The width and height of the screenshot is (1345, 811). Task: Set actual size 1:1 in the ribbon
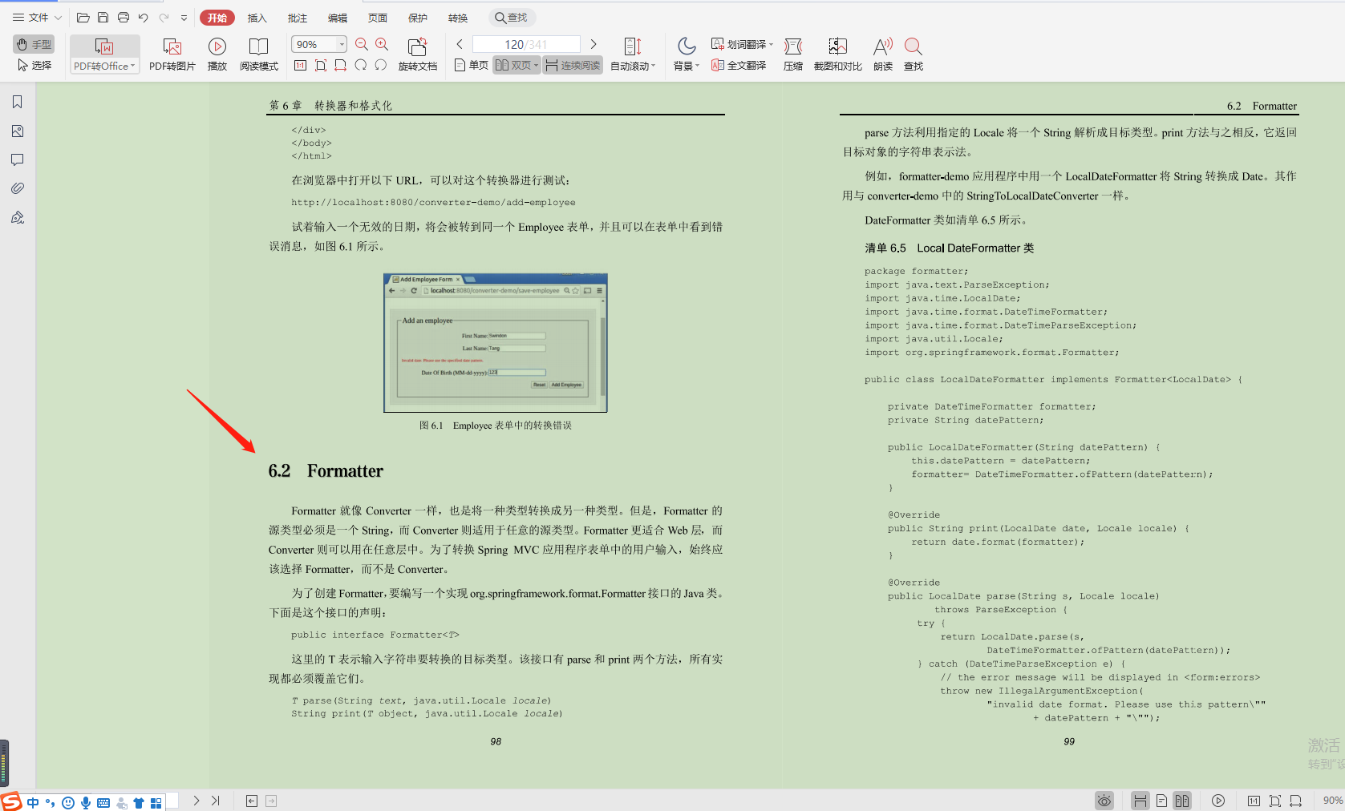[x=300, y=65]
